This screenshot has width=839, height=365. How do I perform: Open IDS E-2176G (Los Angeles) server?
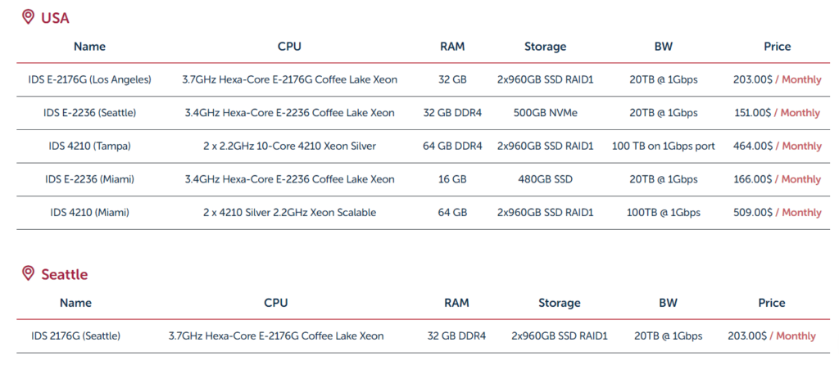click(x=89, y=79)
